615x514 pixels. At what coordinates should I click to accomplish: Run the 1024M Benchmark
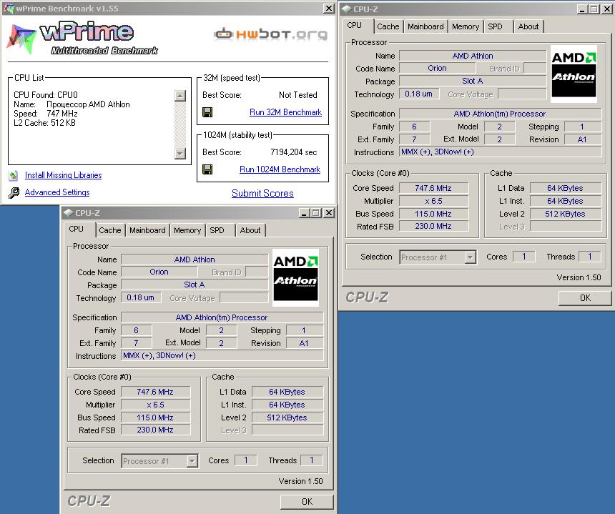280,169
